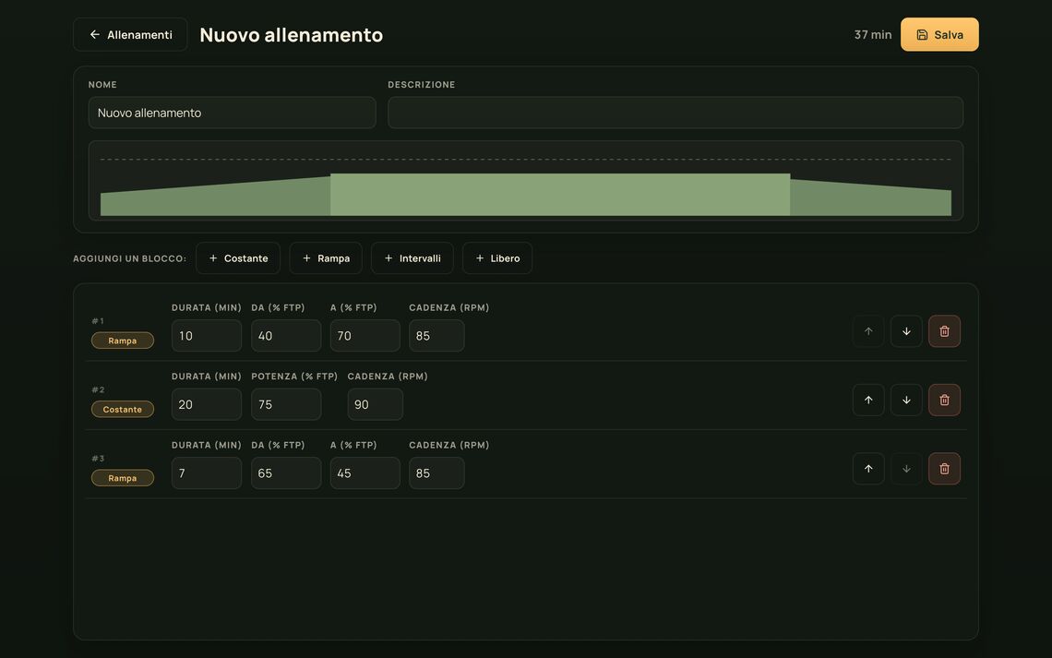Move block #1 down with arrow icon
Screen dimensions: 1052x658
click(x=906, y=331)
